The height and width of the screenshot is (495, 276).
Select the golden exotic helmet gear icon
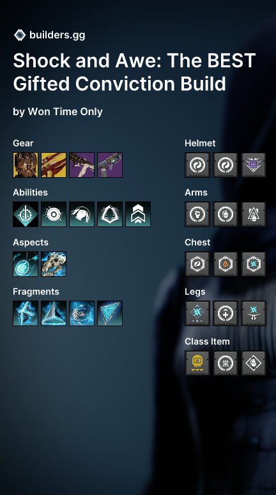[26, 165]
